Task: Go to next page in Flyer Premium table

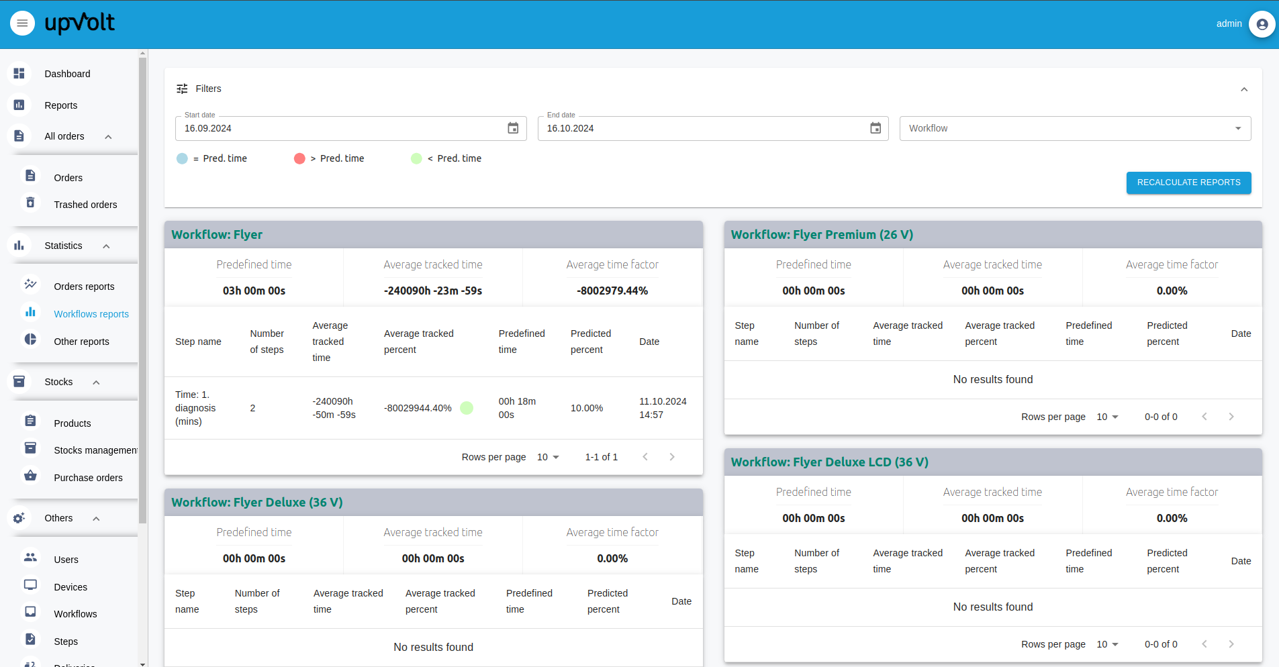Action: point(1231,417)
